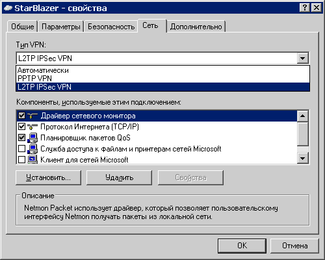Click the components list scroll down arrow

click(x=303, y=159)
